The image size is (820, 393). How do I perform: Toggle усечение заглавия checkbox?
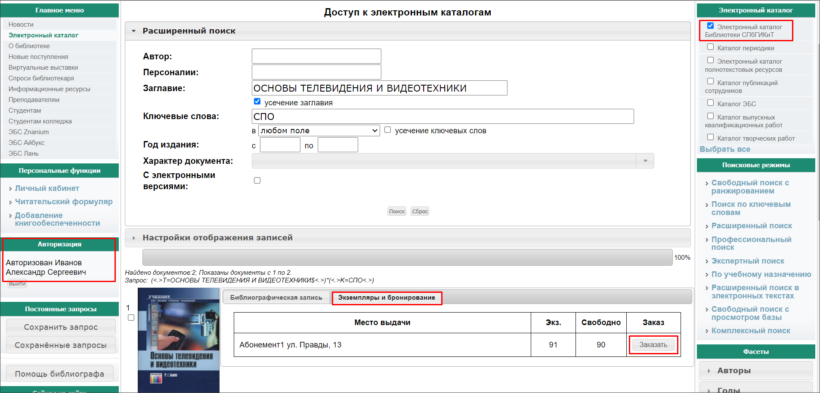point(257,101)
